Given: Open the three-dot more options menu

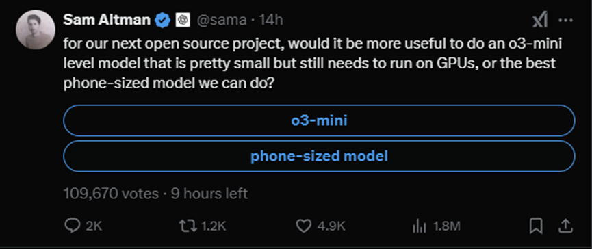Looking at the screenshot, I should [565, 20].
